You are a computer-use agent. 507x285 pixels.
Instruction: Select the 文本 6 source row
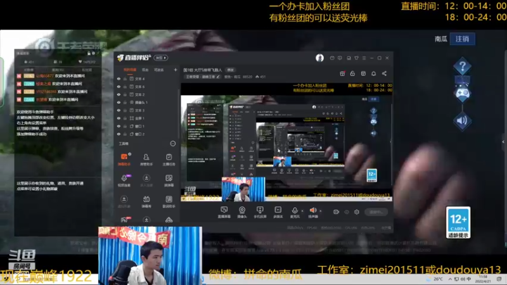(x=146, y=87)
